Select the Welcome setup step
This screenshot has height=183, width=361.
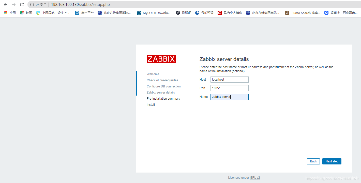click(153, 74)
